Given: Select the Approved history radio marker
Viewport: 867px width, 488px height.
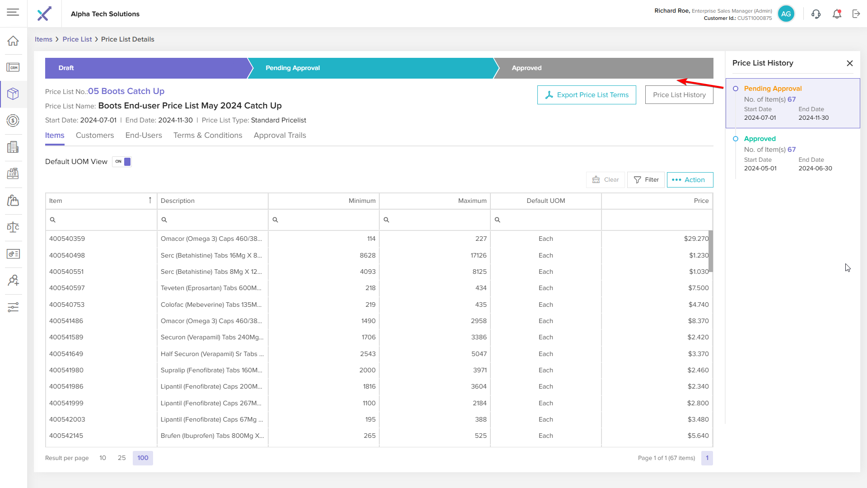Looking at the screenshot, I should pyautogui.click(x=736, y=139).
